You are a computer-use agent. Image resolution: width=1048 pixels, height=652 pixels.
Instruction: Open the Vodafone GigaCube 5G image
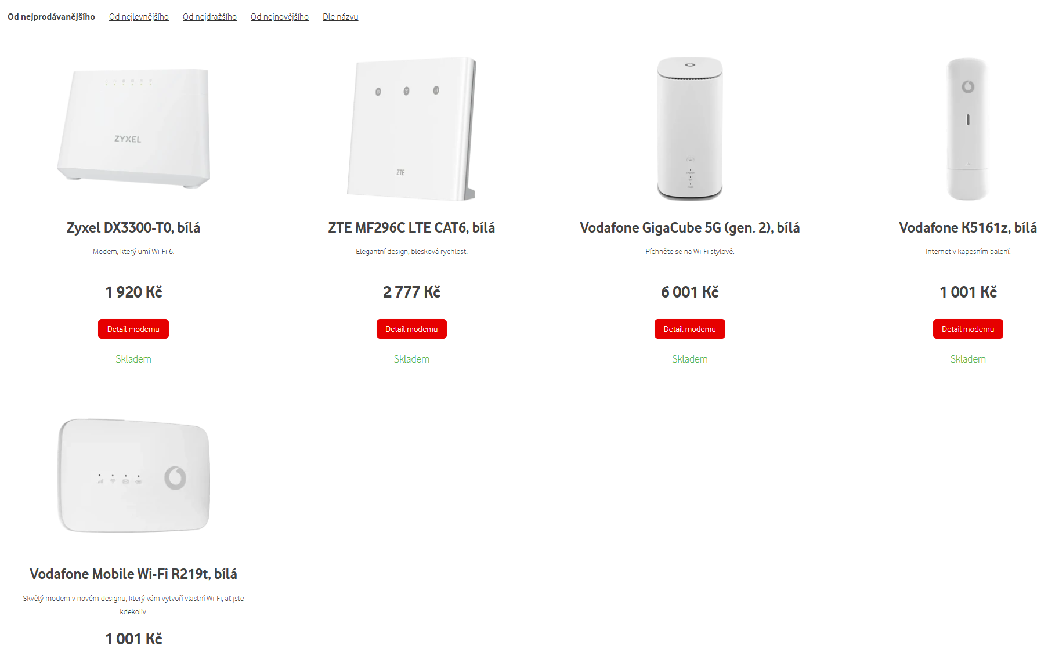pyautogui.click(x=689, y=129)
